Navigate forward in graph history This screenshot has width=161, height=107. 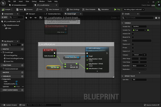click(35, 18)
